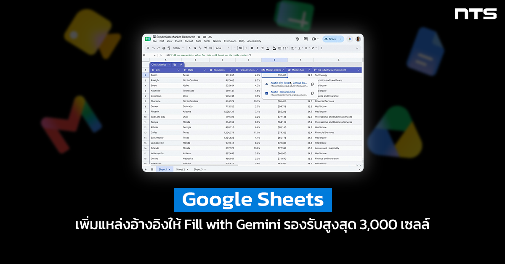The width and height of the screenshot is (505, 264).
Task: Open the all sheets list icon
Action: [x=152, y=169]
